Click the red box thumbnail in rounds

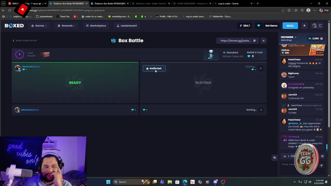pyautogui.click(x=45, y=54)
